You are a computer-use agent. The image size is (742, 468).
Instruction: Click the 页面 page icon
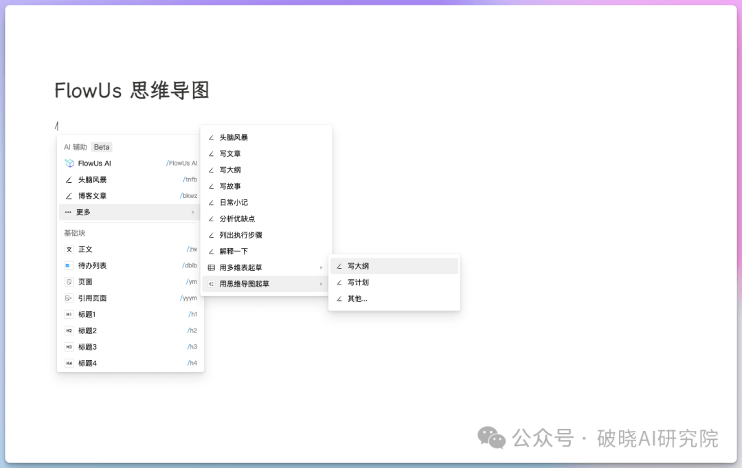point(69,282)
